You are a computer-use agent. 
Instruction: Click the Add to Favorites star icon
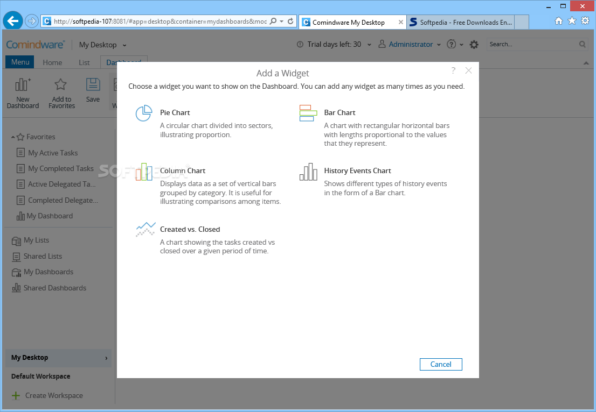click(x=60, y=84)
